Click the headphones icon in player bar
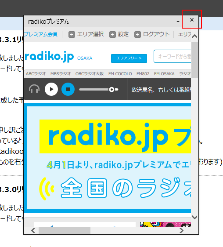223x247 pixels. pyautogui.click(x=34, y=89)
